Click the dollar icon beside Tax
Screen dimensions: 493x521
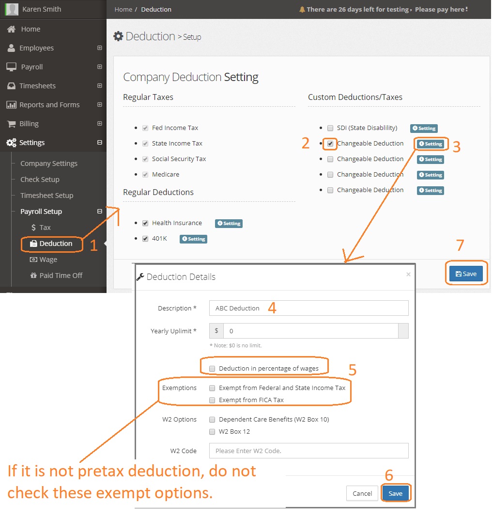pyautogui.click(x=33, y=228)
